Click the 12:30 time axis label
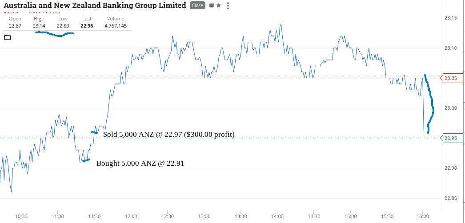The width and height of the screenshot is (465, 223). tap(167, 216)
